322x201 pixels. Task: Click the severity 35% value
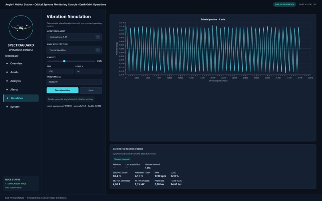99,61
